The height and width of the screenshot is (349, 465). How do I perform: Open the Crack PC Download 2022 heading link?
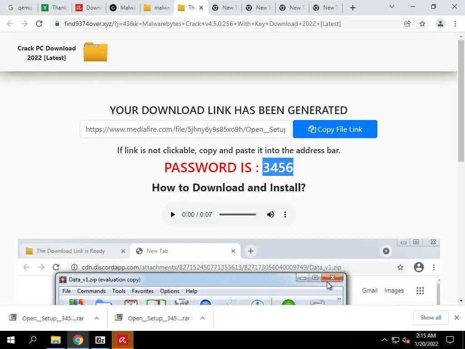pyautogui.click(x=47, y=53)
